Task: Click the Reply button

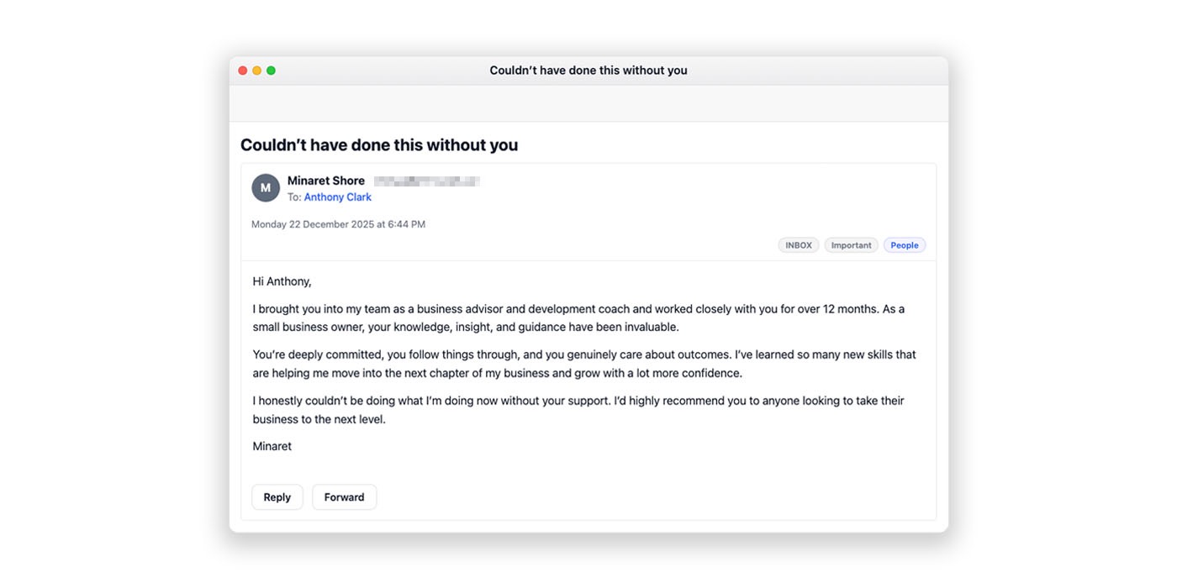Action: pyautogui.click(x=277, y=497)
